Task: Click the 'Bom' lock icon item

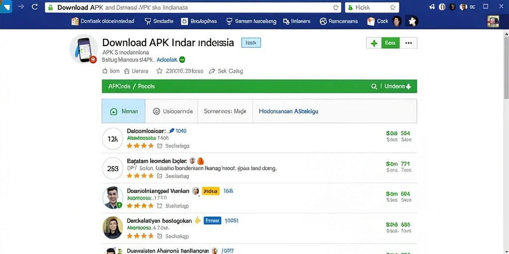Action: coord(111,71)
